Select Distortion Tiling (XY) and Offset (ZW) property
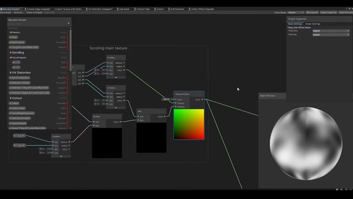353x199 pixels. click(29, 88)
